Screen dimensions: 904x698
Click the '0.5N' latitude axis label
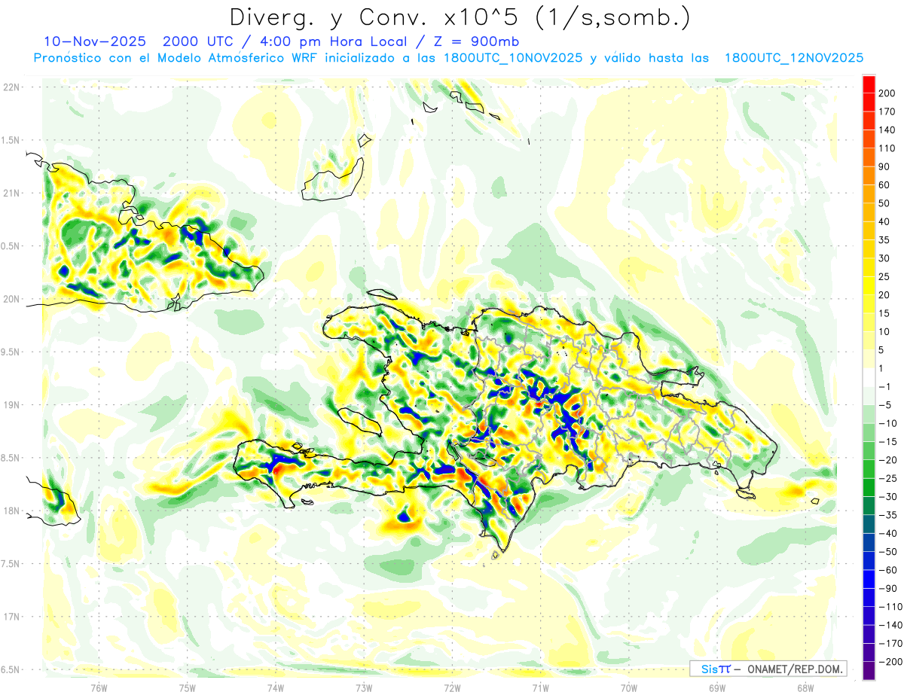click(11, 246)
